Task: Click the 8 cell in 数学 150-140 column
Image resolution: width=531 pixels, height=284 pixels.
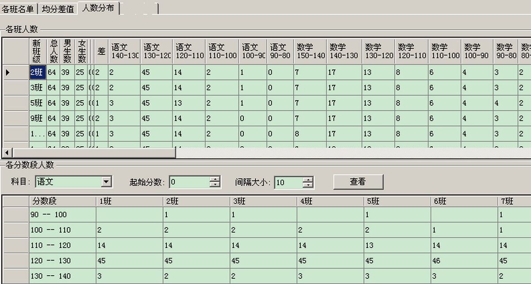Action: [310, 134]
